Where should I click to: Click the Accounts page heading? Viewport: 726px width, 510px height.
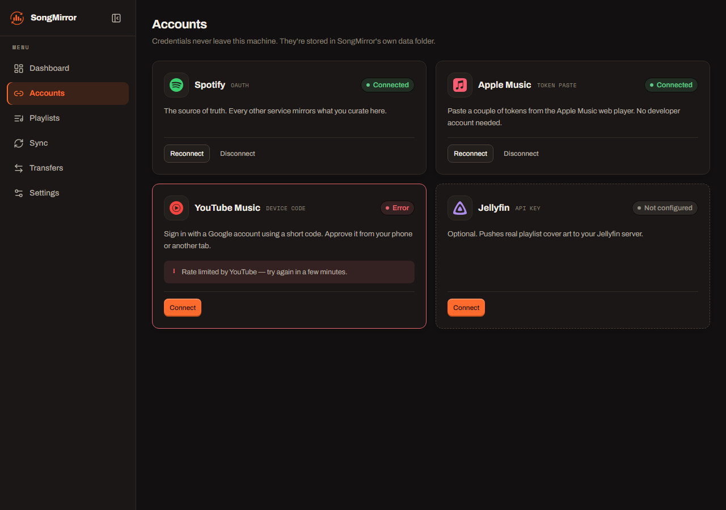pyautogui.click(x=179, y=24)
